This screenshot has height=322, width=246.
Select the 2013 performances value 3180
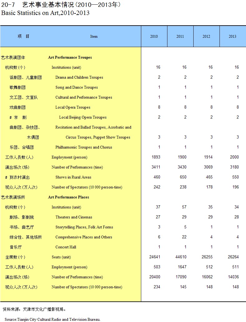(234, 167)
